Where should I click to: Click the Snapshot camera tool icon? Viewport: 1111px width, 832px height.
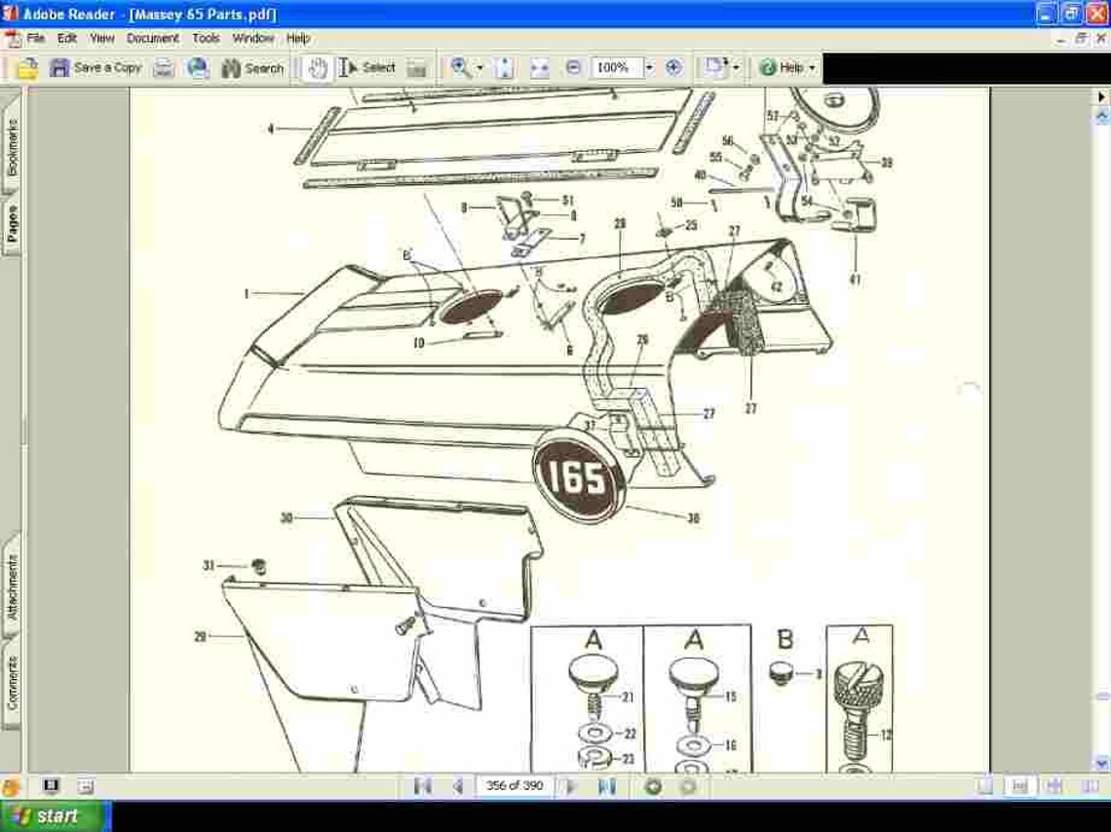(417, 68)
